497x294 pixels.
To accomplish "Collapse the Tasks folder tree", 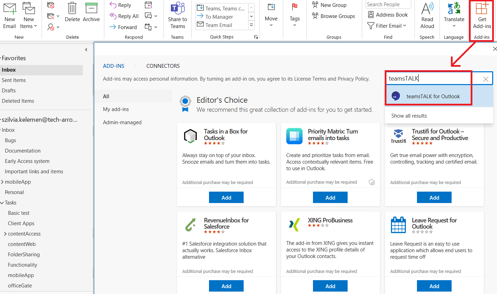I will [x=2, y=203].
